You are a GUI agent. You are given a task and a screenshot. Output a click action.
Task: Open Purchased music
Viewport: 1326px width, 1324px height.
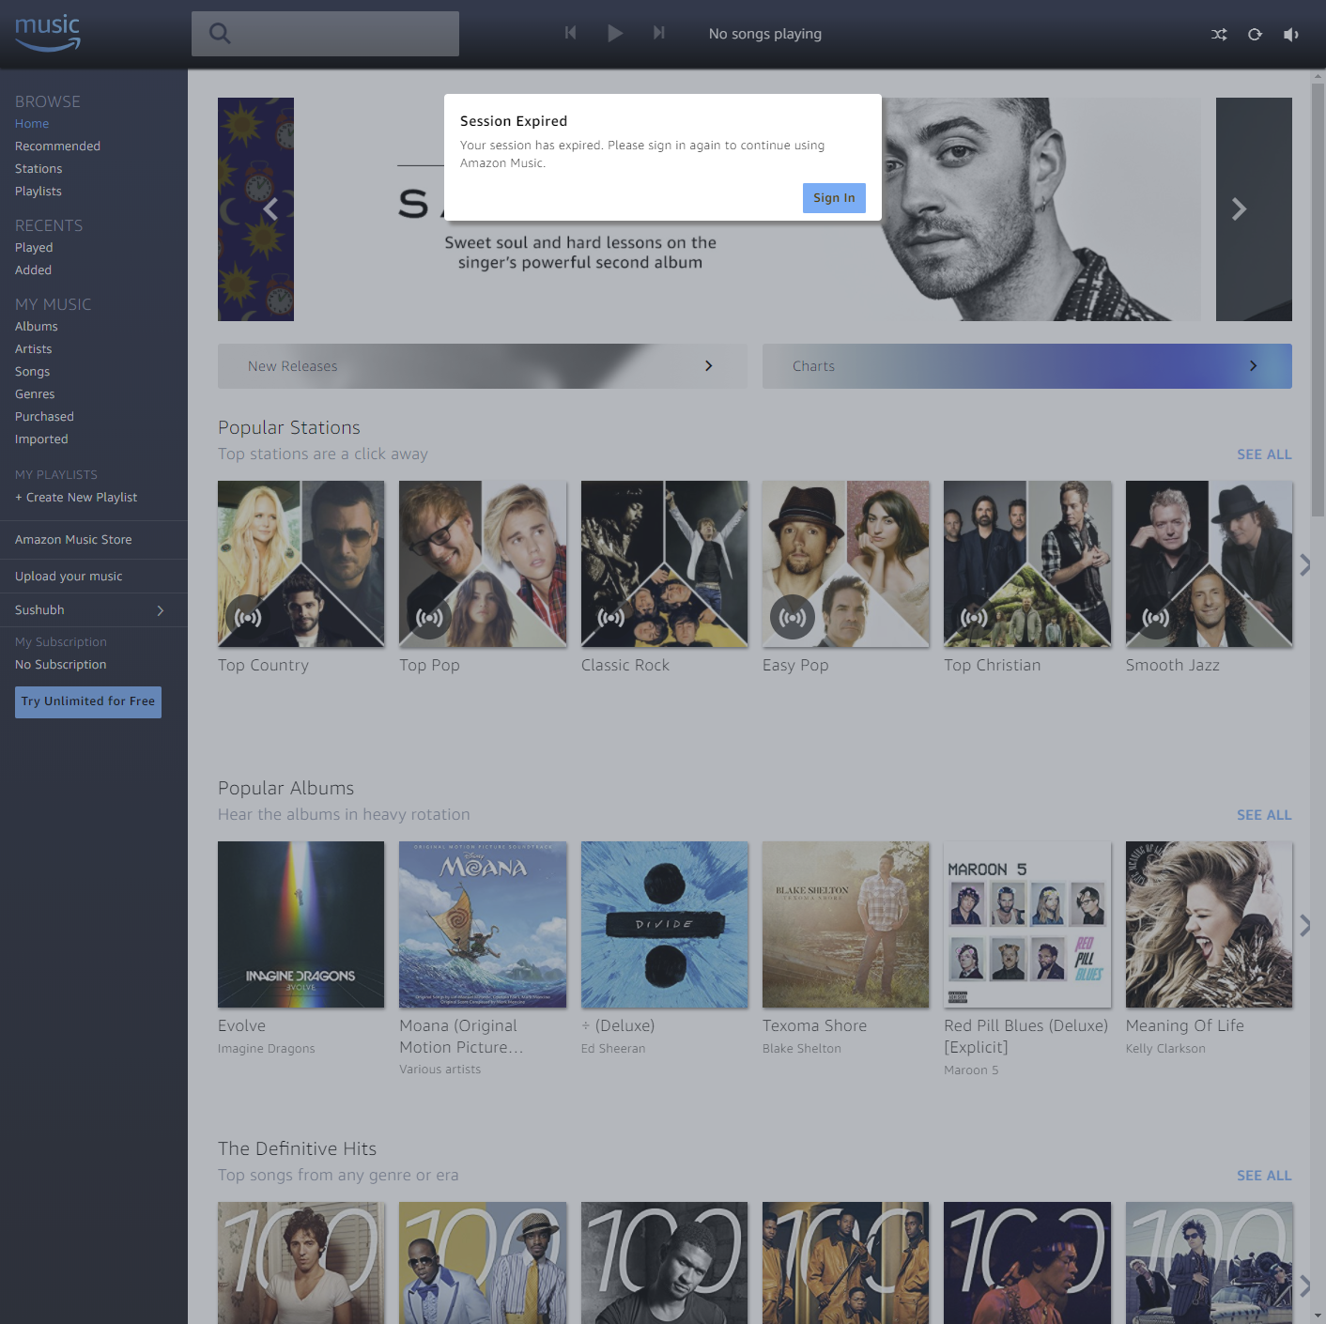tap(44, 417)
